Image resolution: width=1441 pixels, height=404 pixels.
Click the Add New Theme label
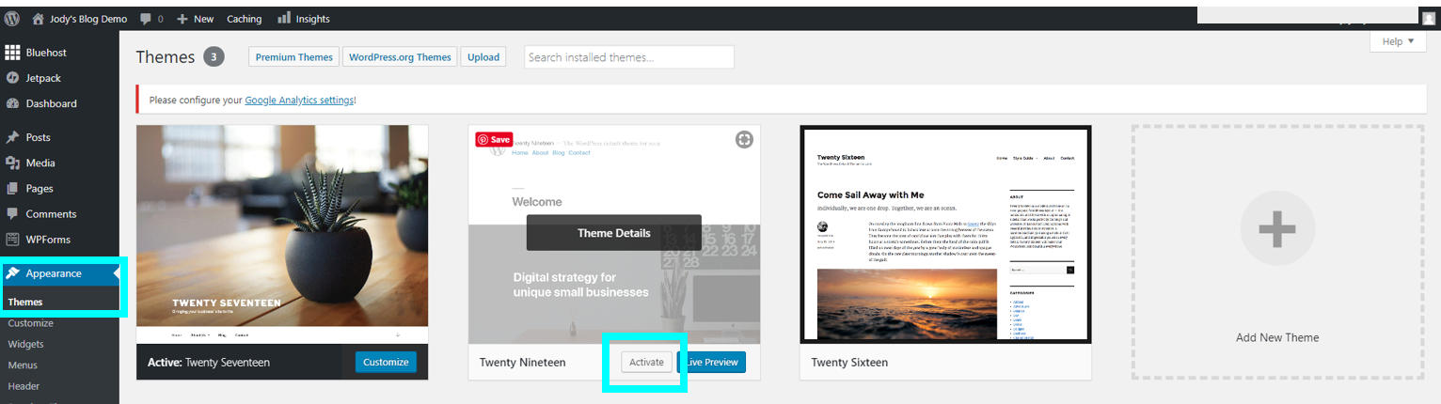click(x=1277, y=337)
